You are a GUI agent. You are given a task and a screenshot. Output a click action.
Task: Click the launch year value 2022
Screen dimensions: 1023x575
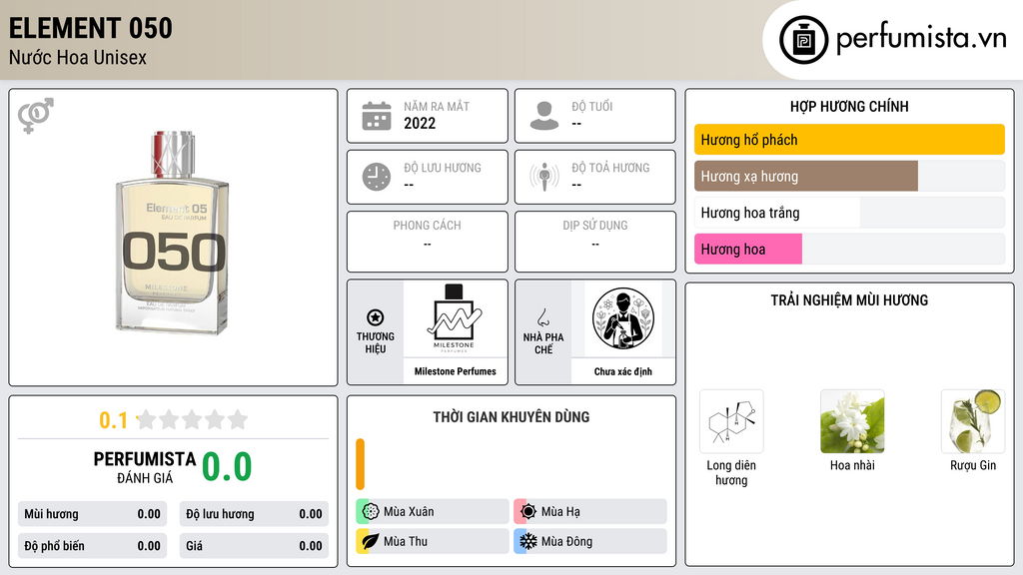point(420,123)
